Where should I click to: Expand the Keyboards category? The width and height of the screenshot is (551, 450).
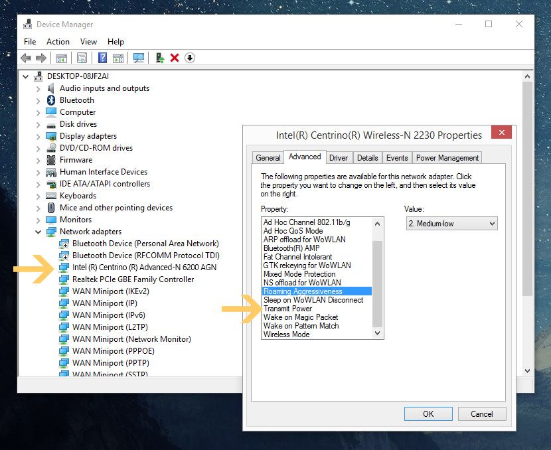[39, 196]
